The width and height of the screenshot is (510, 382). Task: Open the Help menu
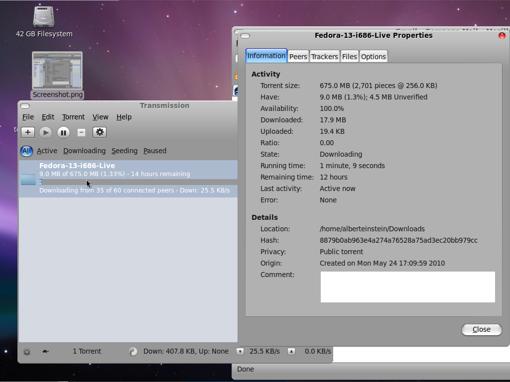pos(124,117)
